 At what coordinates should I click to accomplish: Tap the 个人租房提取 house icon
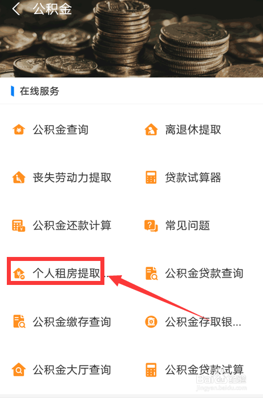(x=19, y=274)
